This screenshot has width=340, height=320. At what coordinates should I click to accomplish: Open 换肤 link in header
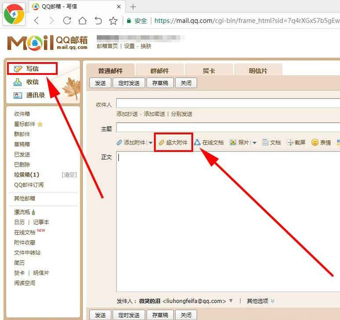pyautogui.click(x=146, y=46)
